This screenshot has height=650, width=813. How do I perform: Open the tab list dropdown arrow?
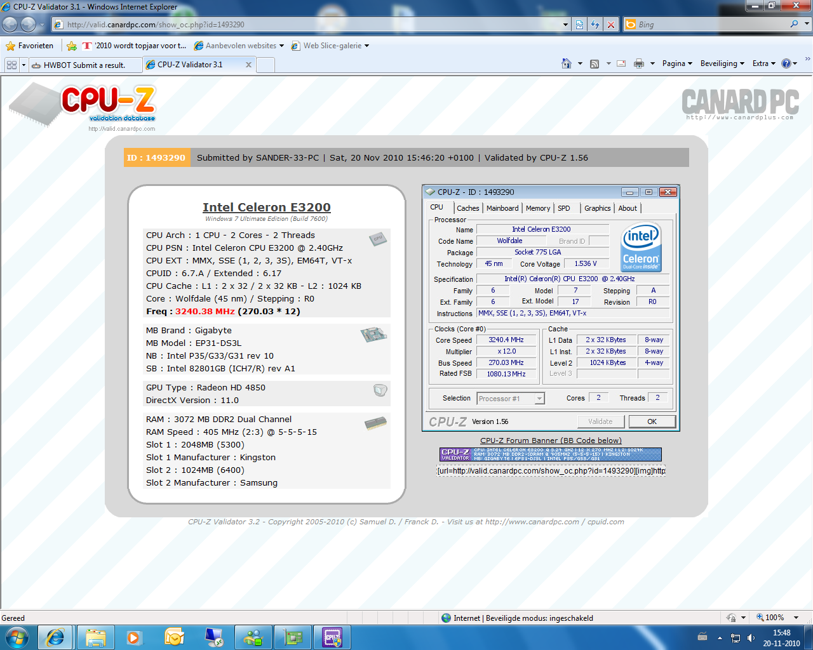coord(24,65)
